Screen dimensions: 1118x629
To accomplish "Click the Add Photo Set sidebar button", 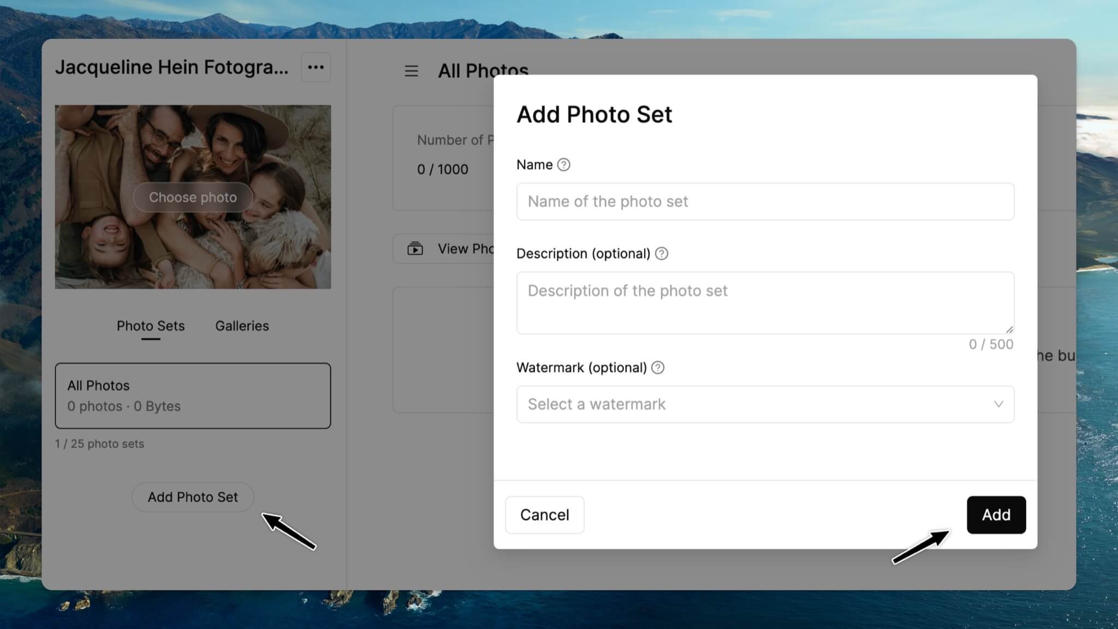I will (193, 497).
